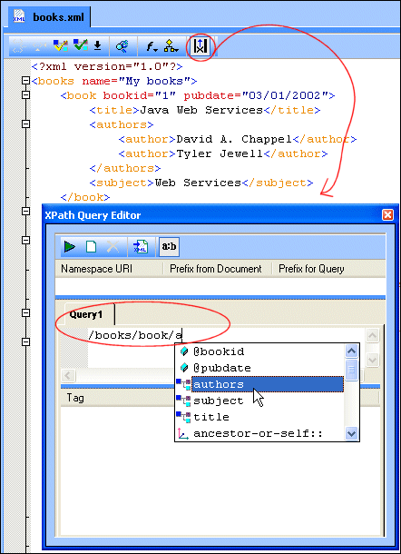Click the query editor horizontal scroll left arrow

tap(68, 375)
